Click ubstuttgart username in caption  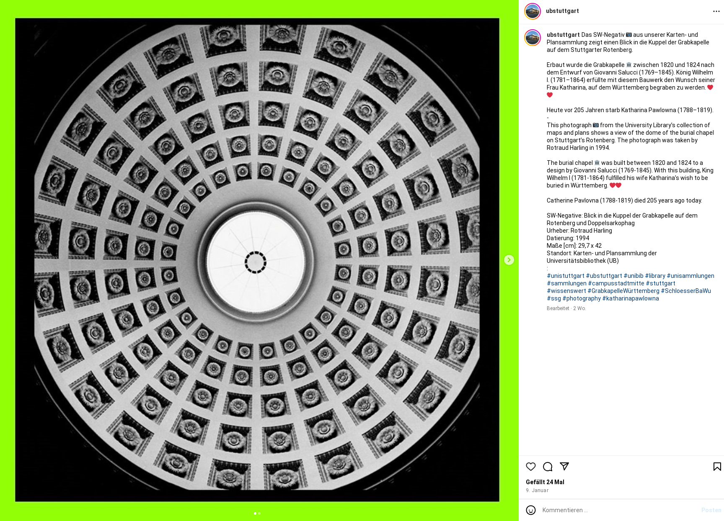[x=563, y=35]
